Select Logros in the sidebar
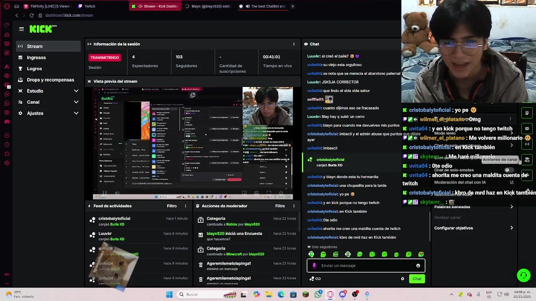Viewport: 536px width, 301px height. (x=48, y=69)
